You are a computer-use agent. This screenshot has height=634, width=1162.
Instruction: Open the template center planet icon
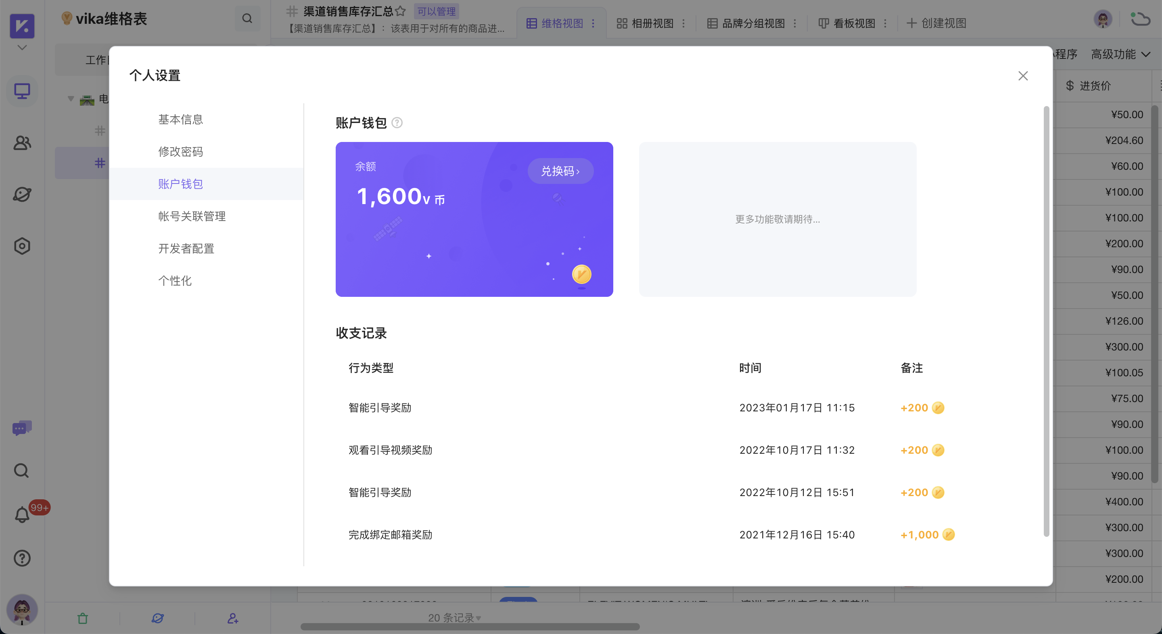[x=22, y=194]
